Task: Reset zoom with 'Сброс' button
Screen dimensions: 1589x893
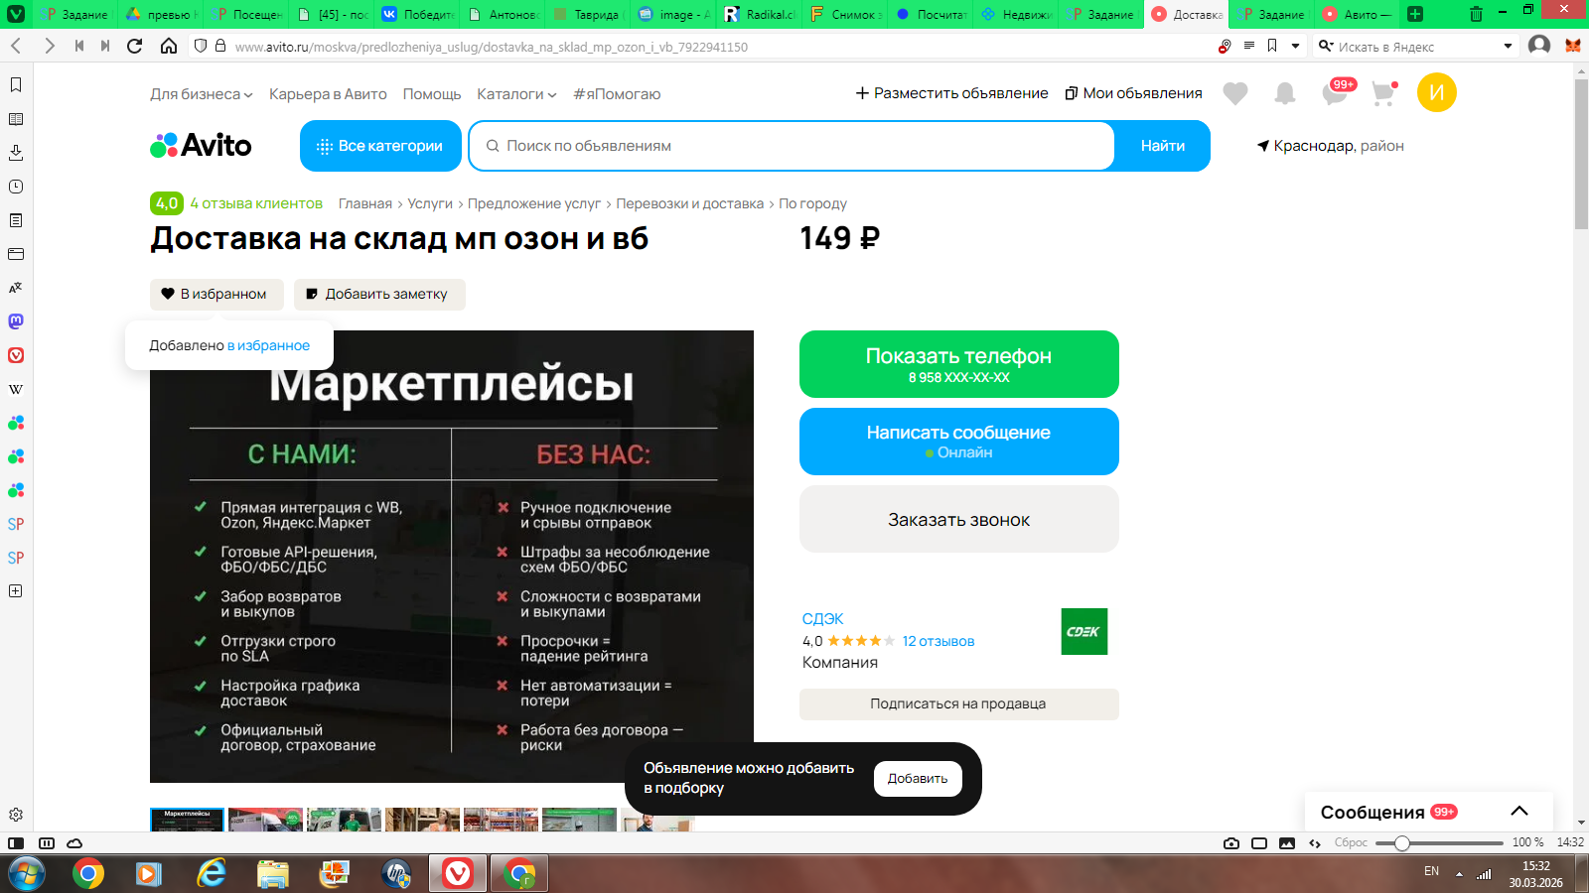Action: pyautogui.click(x=1351, y=842)
